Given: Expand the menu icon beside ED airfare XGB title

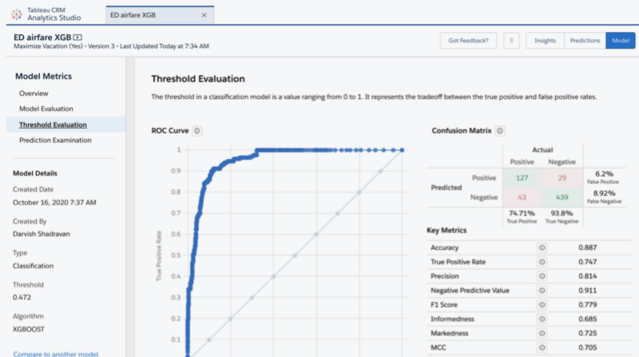Looking at the screenshot, I should (77, 37).
